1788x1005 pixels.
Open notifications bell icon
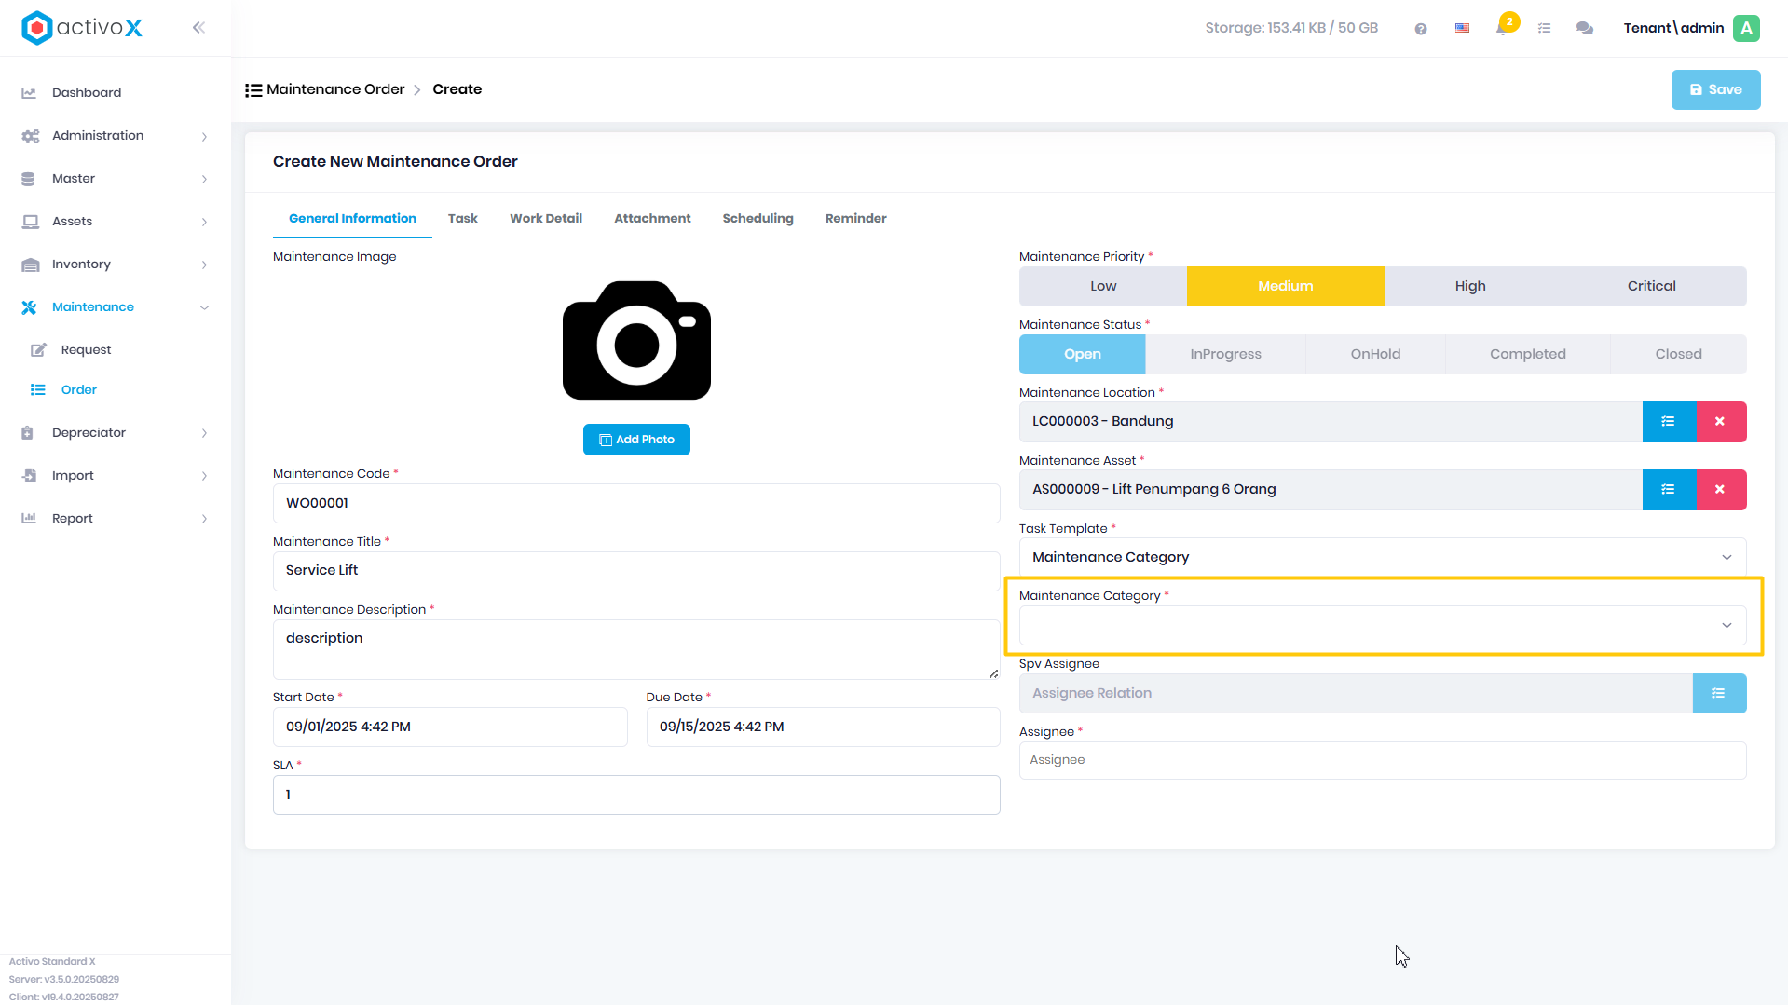click(1502, 28)
